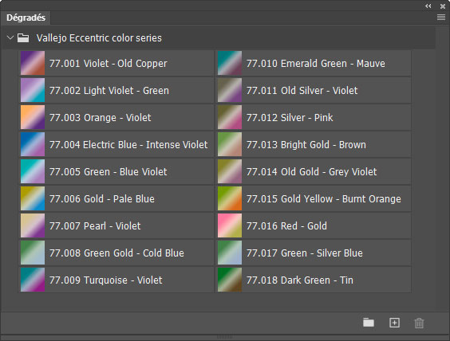Close the Dégradés panel
This screenshot has height=341, width=450.
pos(443,6)
